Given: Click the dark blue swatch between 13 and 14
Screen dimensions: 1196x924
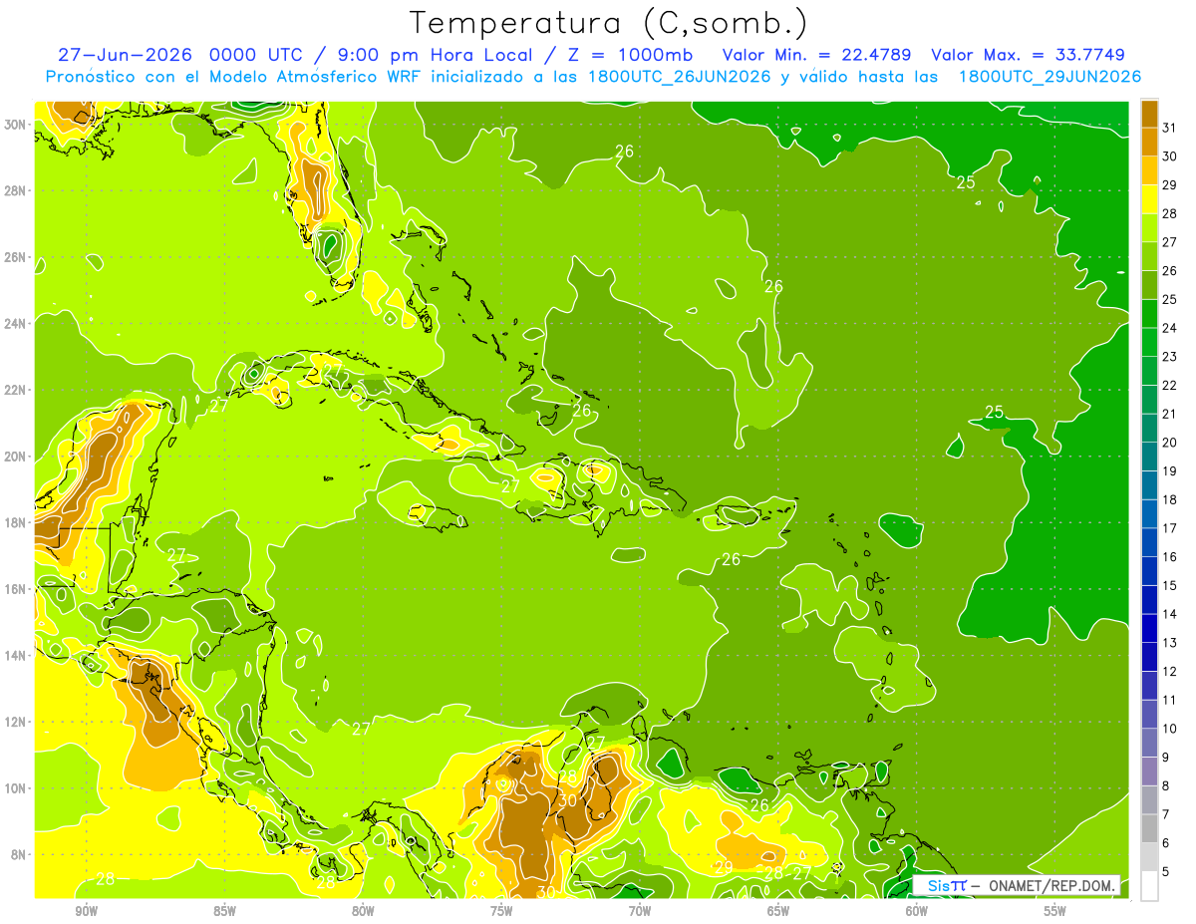Looking at the screenshot, I should (x=1149, y=628).
